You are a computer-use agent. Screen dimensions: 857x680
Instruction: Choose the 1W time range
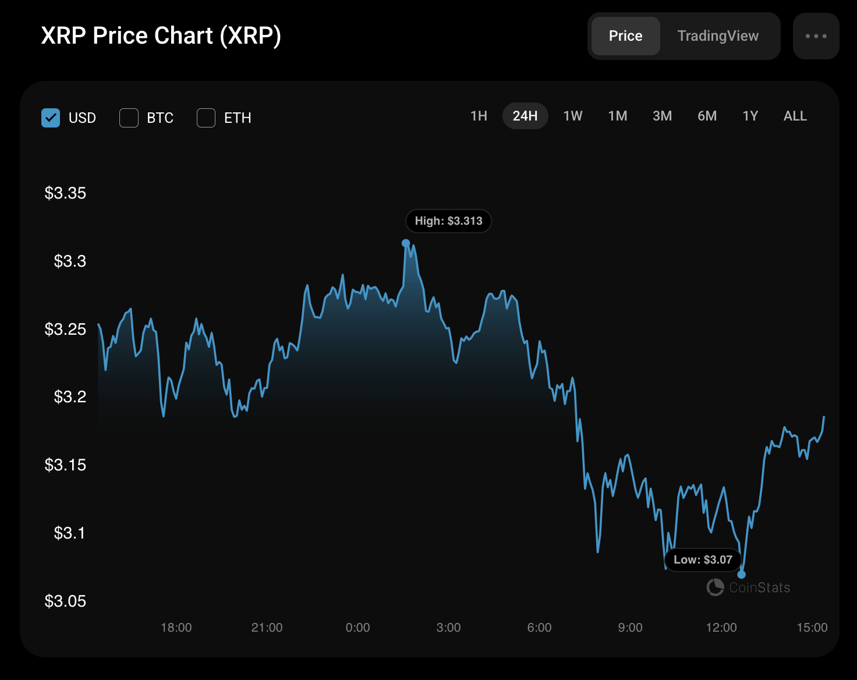(573, 116)
